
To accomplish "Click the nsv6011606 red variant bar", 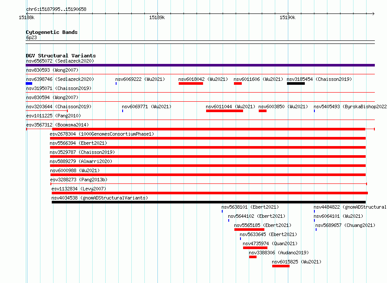I will [238, 83].
